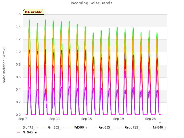
Task: Click the 1.2 y-axis tick label
Action: click(x=18, y=39)
